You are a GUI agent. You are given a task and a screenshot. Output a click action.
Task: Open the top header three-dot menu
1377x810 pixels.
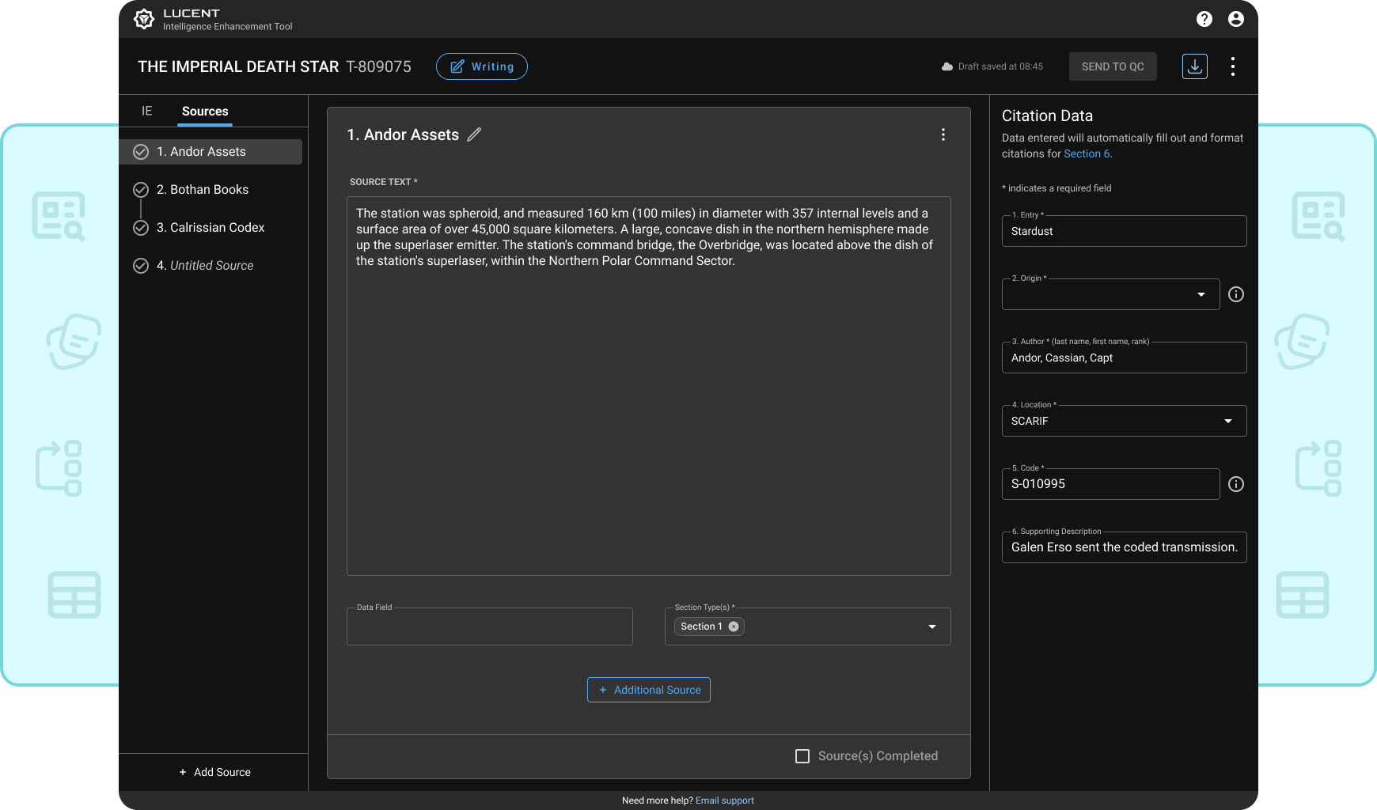pos(1233,66)
